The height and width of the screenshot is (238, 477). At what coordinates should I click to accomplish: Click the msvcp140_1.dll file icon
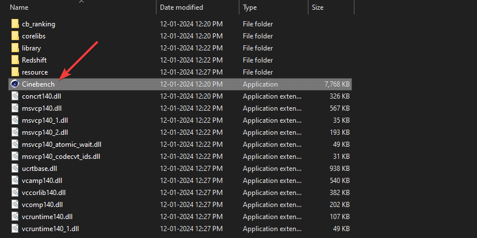15,120
